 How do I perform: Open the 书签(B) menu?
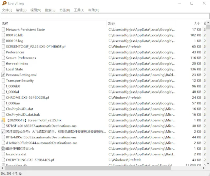click(65, 10)
